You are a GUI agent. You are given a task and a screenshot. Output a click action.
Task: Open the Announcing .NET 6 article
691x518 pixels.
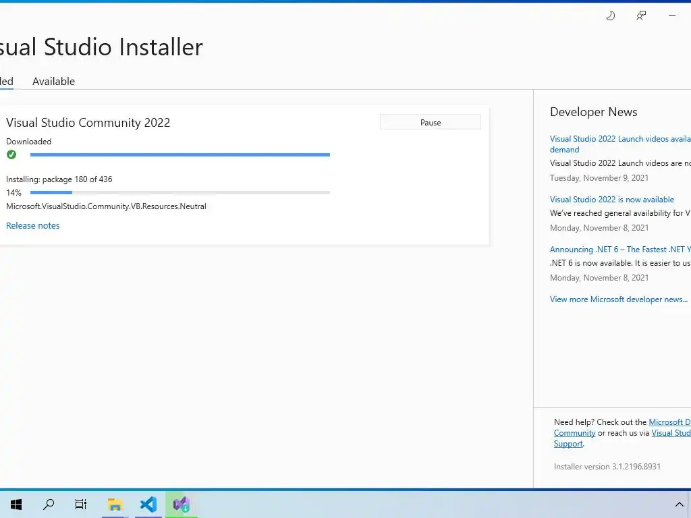620,250
